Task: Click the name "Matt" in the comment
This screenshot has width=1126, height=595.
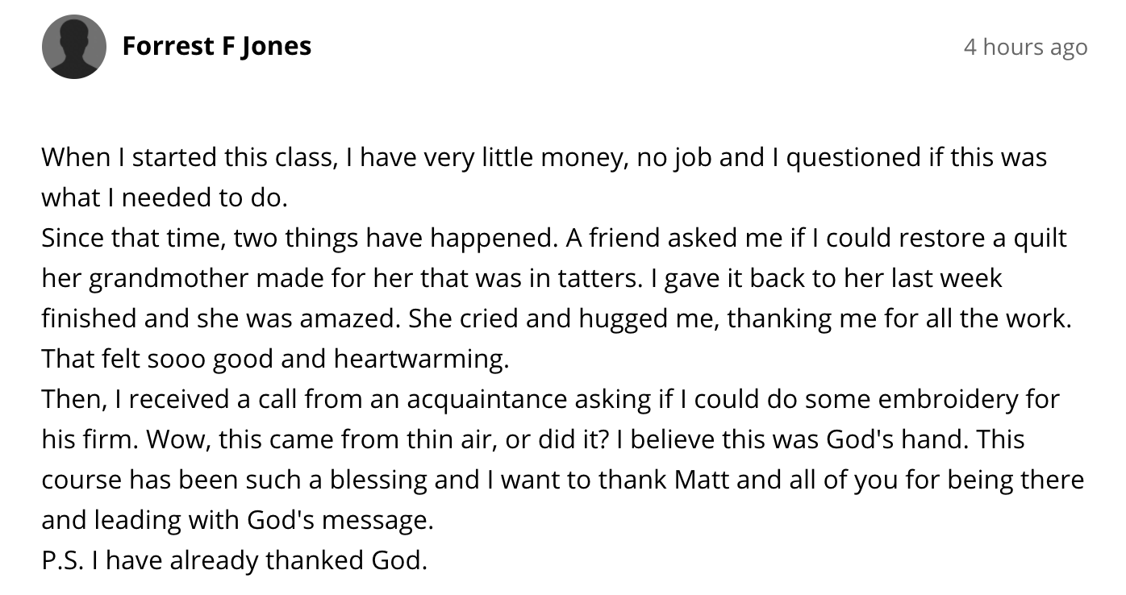Action: (702, 480)
